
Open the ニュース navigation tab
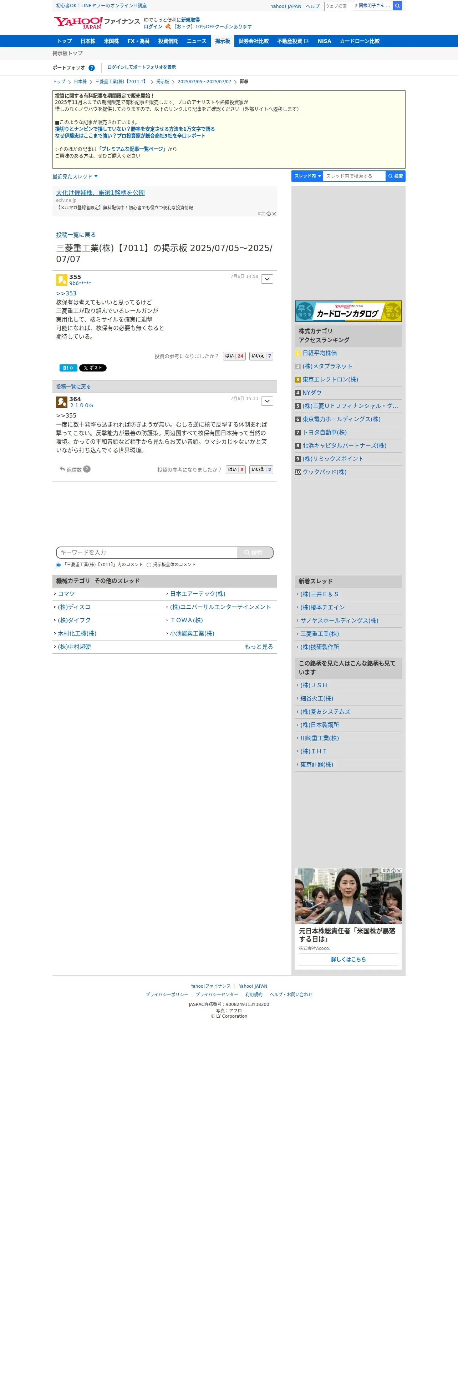coord(197,41)
